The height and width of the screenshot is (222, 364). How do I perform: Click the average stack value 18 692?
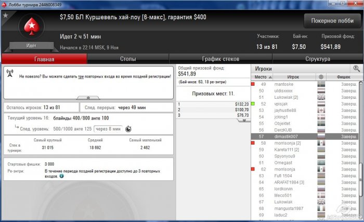(x=95, y=148)
